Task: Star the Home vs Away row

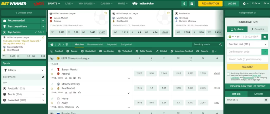Action: click(52, 103)
